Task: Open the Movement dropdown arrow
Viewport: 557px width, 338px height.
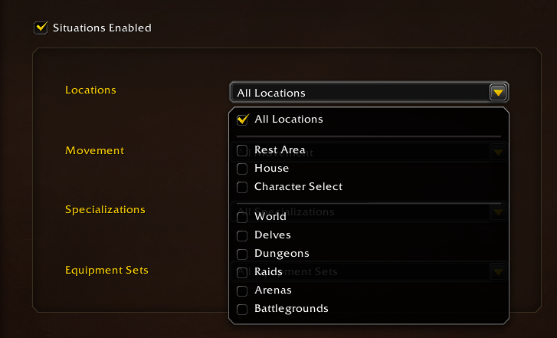Action: point(498,152)
